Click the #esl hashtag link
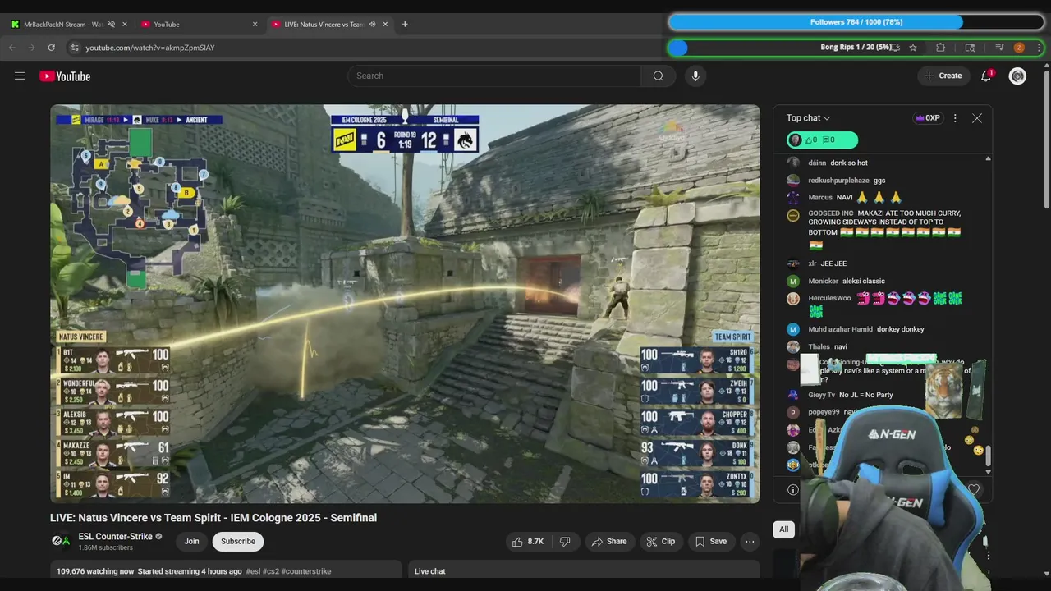The image size is (1051, 591). 253,571
